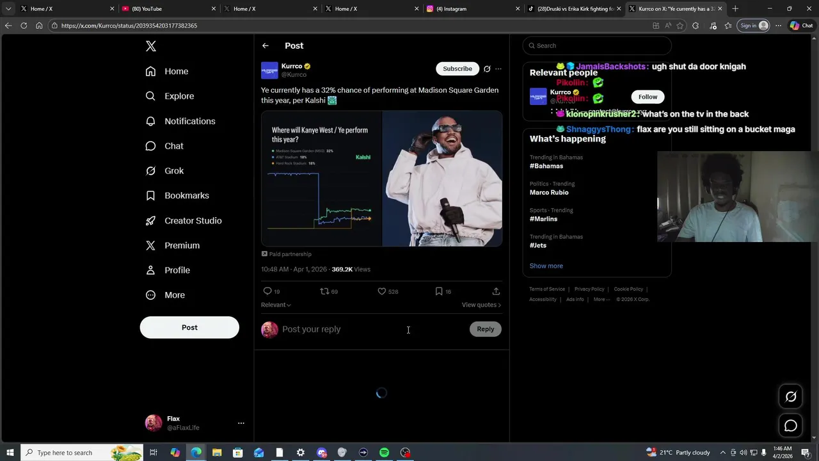Open the tab search dropdown arrow
This screenshot has width=819, height=461.
[x=8, y=9]
